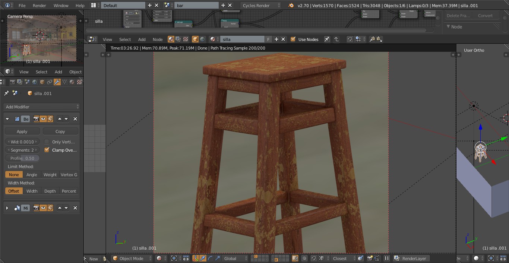Move Bevel modifier down in stack
Image resolution: width=509 pixels, height=263 pixels.
[66, 119]
